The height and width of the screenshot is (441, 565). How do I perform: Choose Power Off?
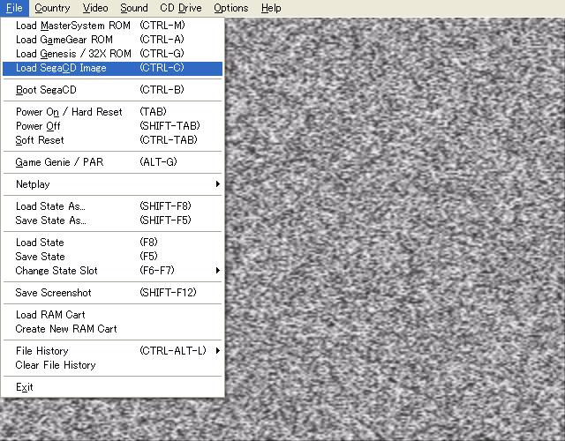point(112,126)
